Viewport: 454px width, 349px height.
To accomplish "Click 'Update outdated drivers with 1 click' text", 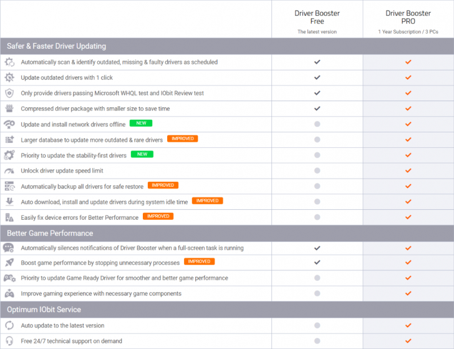I will [67, 77].
